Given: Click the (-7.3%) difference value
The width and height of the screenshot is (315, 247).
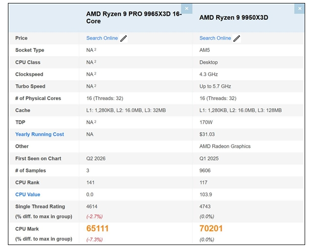Looking at the screenshot, I should click(94, 240).
